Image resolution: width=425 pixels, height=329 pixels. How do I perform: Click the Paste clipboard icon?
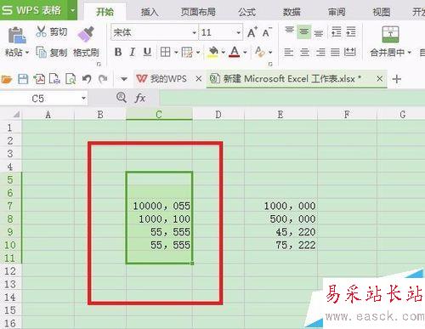click(x=17, y=35)
